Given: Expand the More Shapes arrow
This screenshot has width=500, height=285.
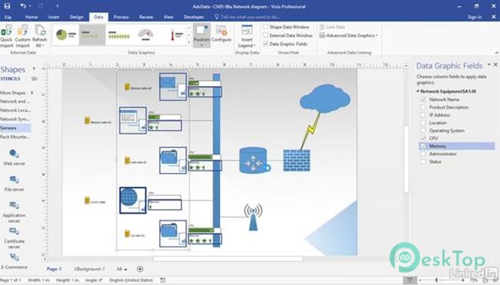Looking at the screenshot, I should click(x=32, y=93).
